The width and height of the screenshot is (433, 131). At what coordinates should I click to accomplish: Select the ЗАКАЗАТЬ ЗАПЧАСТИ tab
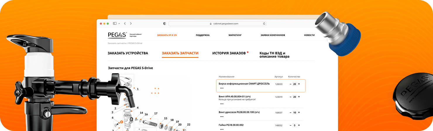pyautogui.click(x=180, y=53)
